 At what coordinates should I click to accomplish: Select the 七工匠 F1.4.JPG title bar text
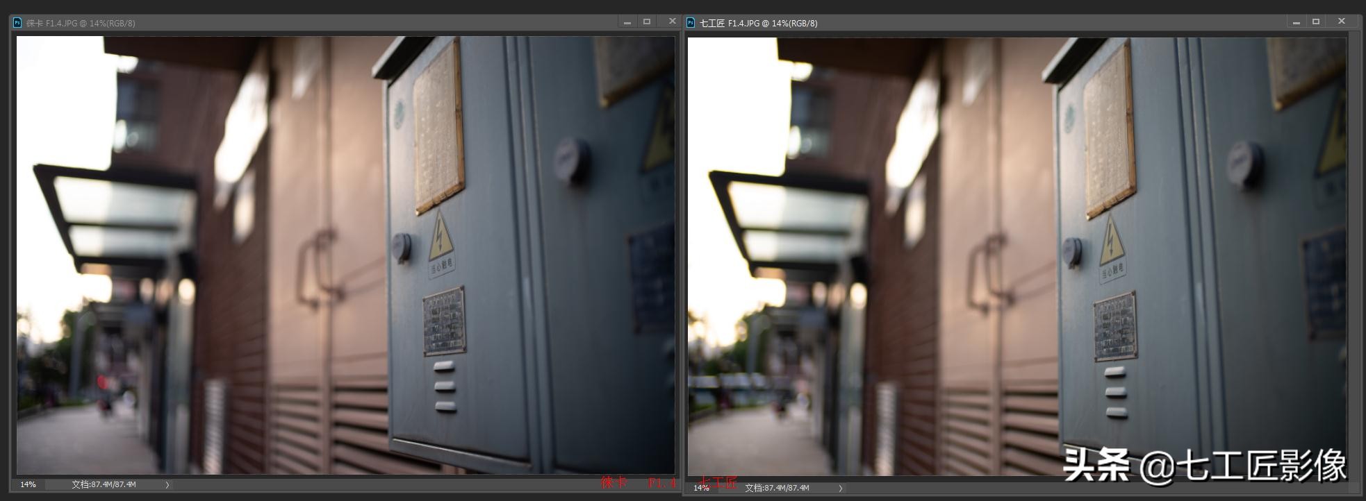[x=758, y=23]
